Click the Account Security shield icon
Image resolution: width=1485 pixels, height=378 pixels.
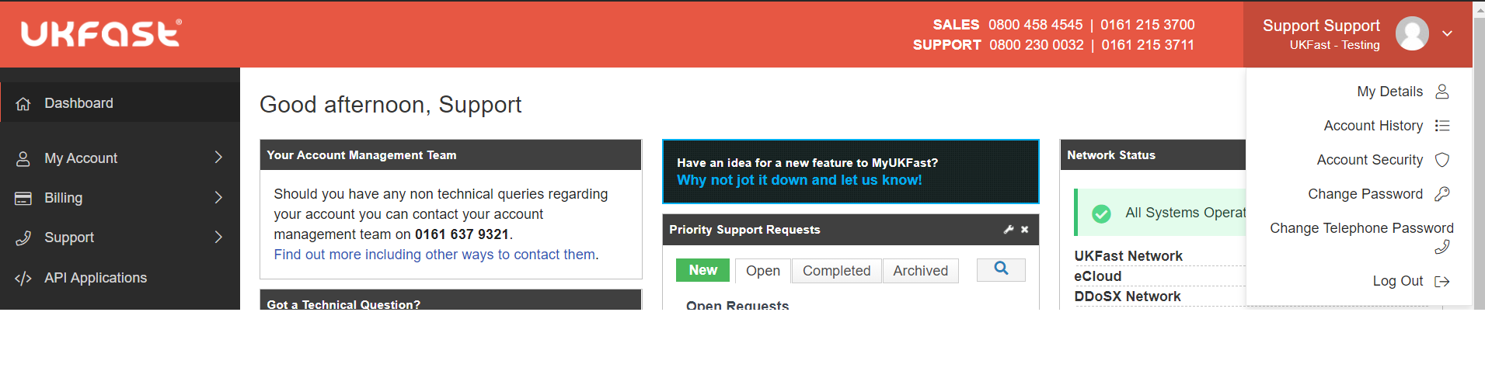tap(1441, 160)
